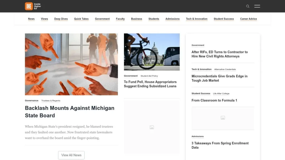
Task: Select Tech & Innovation nav item
Action: (x=196, y=19)
